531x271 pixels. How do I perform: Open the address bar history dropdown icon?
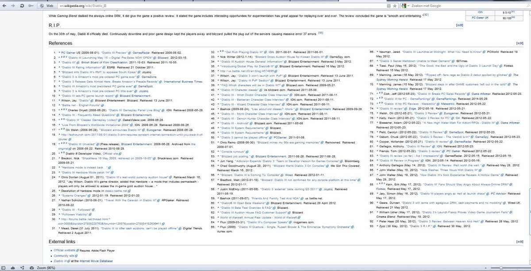point(388,6)
